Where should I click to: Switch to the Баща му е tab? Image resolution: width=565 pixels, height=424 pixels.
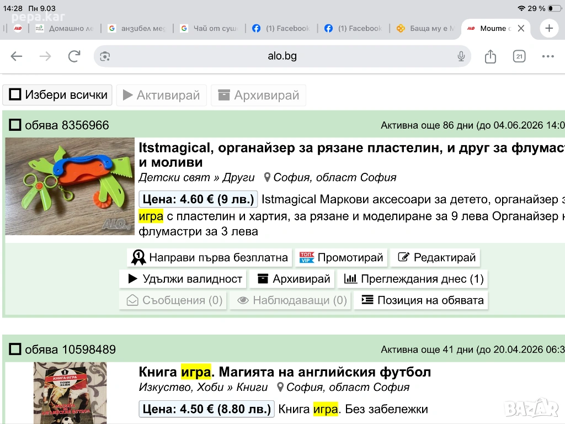point(425,29)
